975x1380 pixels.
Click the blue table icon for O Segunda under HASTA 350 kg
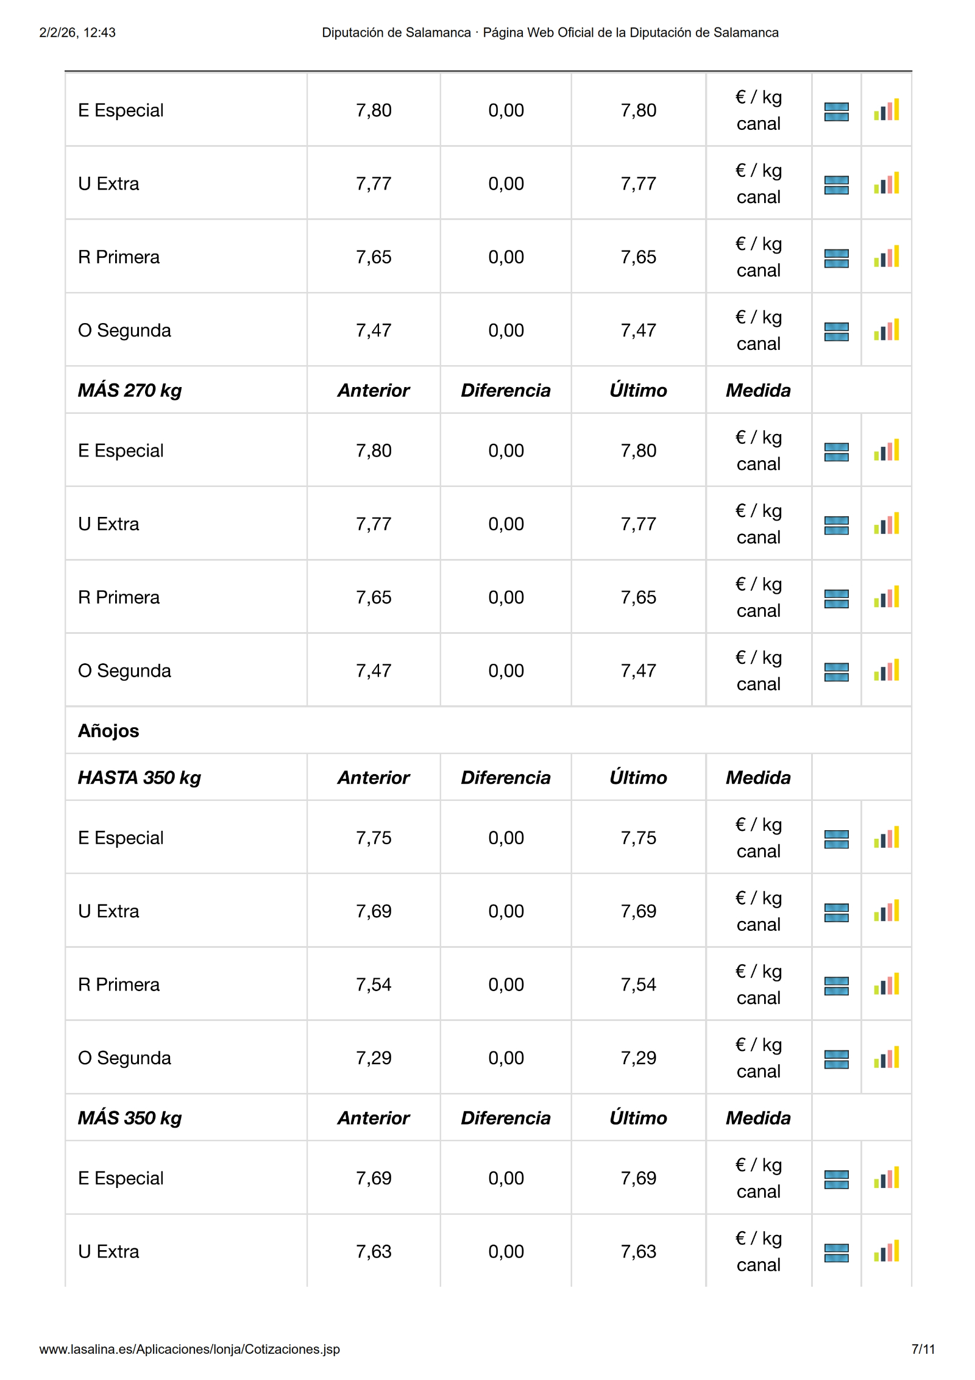click(836, 1059)
